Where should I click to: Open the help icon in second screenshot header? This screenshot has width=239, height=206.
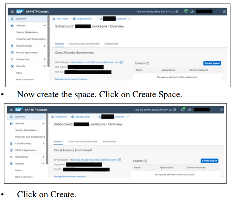click(x=222, y=110)
